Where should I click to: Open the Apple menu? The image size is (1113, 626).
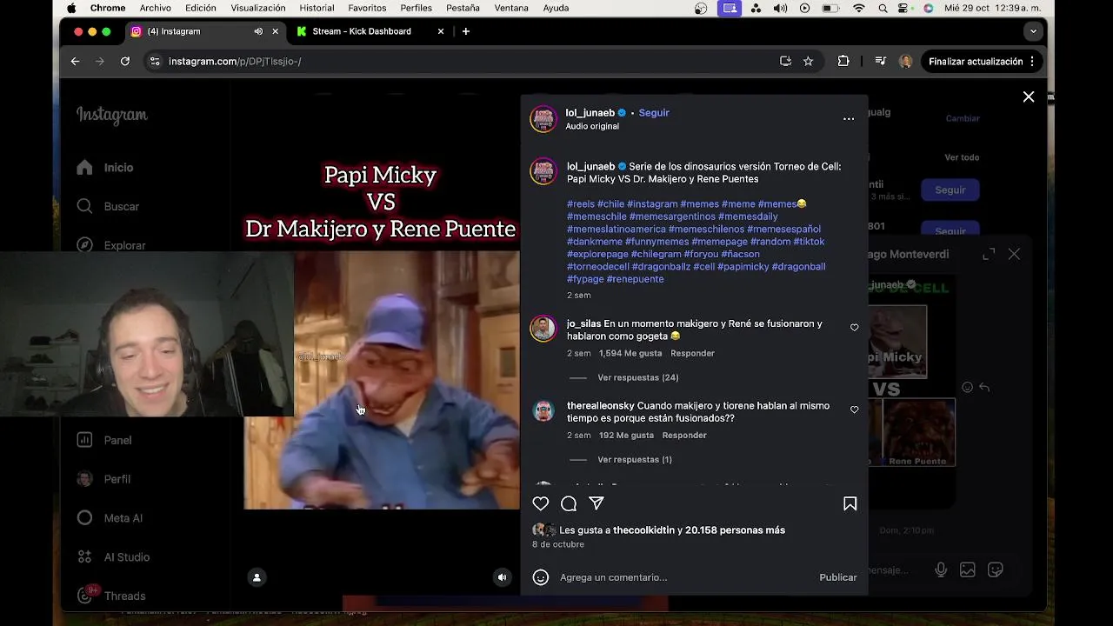71,8
